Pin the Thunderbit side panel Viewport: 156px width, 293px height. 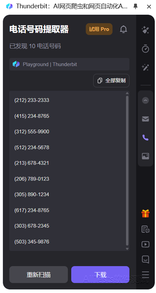[135, 7]
